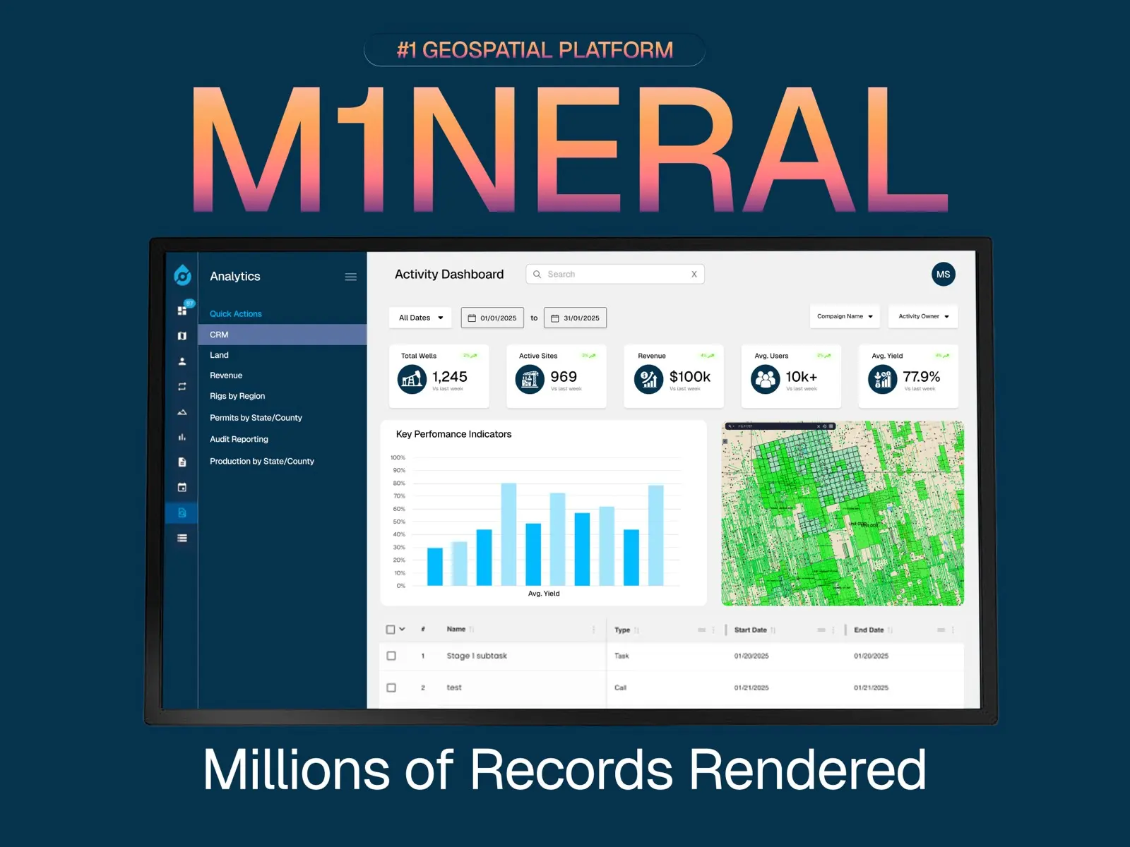Image resolution: width=1130 pixels, height=847 pixels.
Task: Open the Campaign Name filter dropdown
Action: [x=845, y=316]
